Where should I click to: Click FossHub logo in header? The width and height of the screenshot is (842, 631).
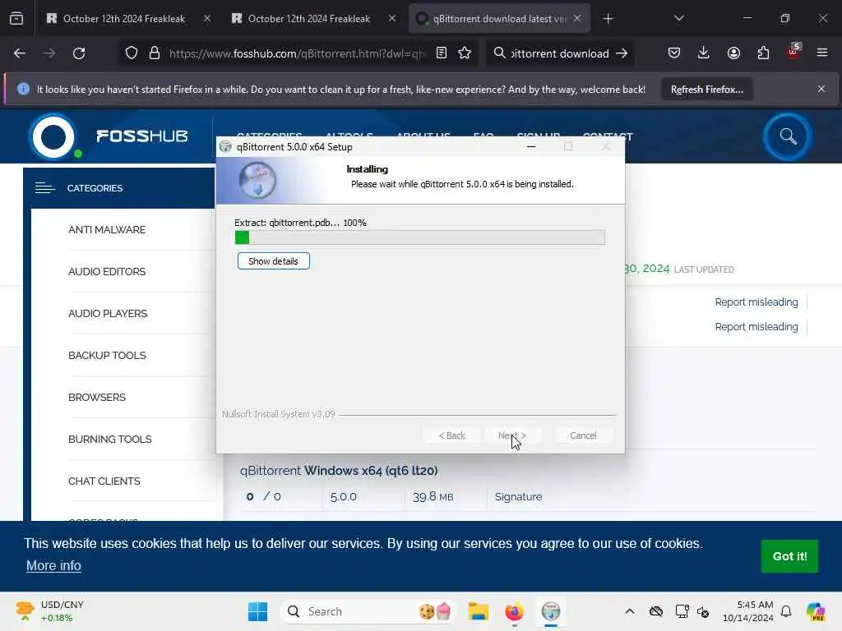coord(109,136)
